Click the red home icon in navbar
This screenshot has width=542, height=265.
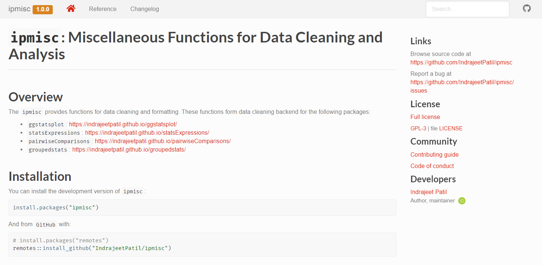coord(71,8)
